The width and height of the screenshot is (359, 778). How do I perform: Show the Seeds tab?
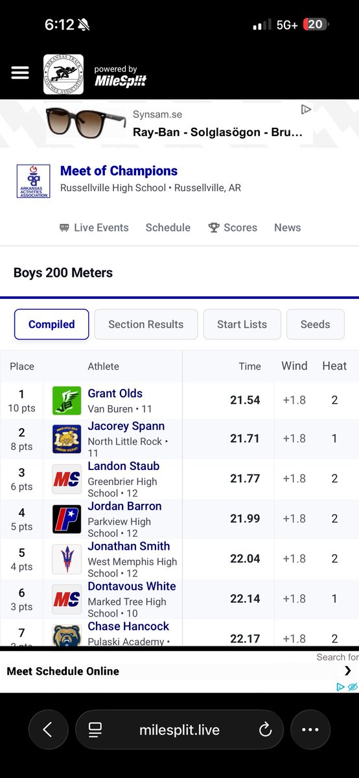tap(315, 324)
